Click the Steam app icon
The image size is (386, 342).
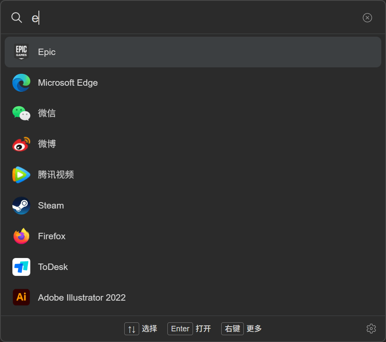click(21, 206)
